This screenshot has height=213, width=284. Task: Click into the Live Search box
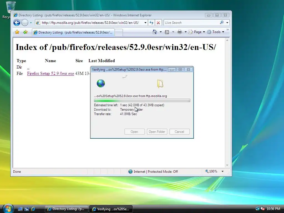click(192, 23)
